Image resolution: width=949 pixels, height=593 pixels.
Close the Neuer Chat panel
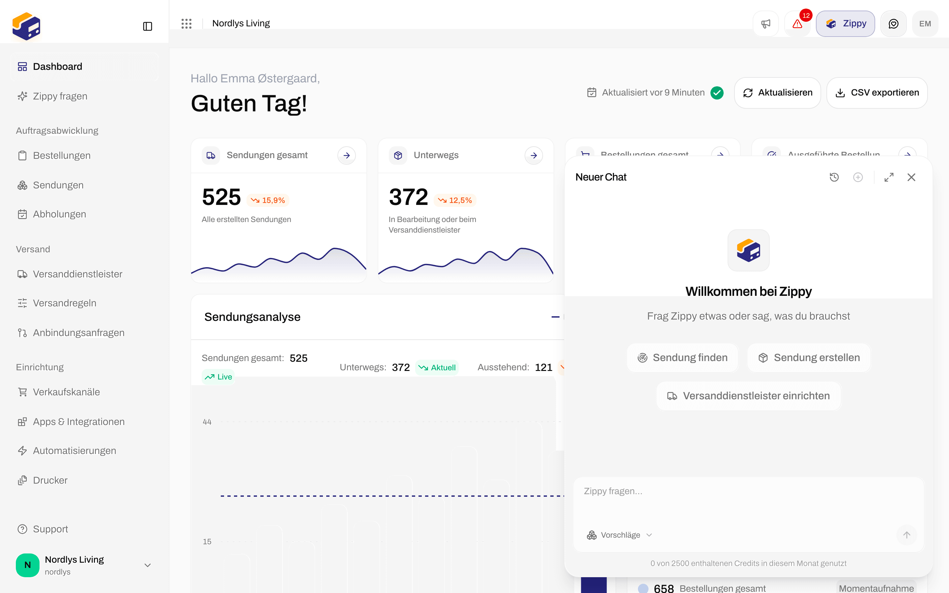pyautogui.click(x=911, y=177)
